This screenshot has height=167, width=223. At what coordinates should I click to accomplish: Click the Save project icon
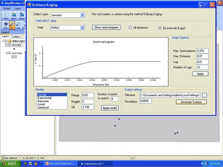[21, 15]
